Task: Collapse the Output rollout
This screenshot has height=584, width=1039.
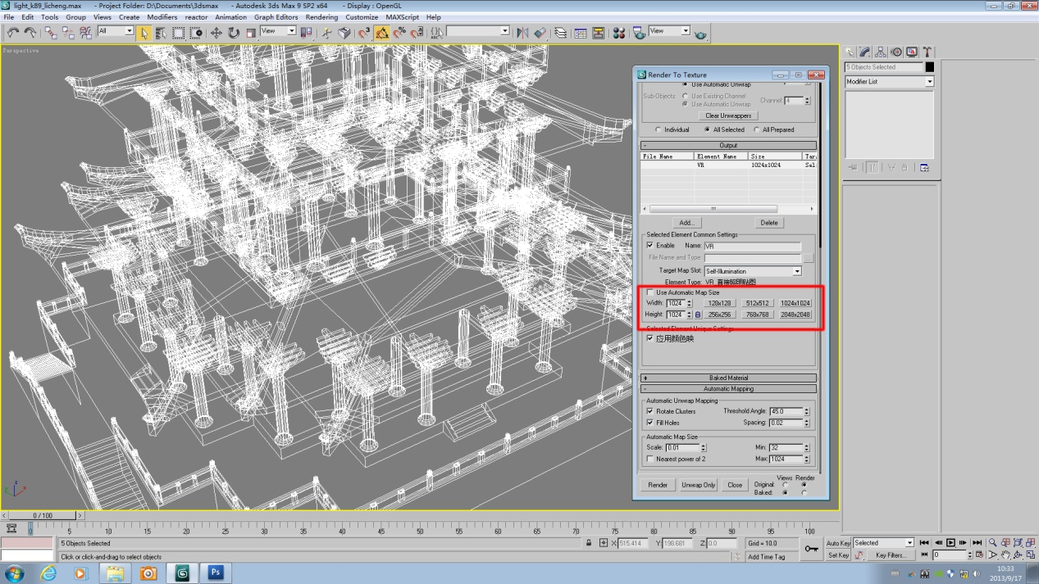Action: (728, 145)
